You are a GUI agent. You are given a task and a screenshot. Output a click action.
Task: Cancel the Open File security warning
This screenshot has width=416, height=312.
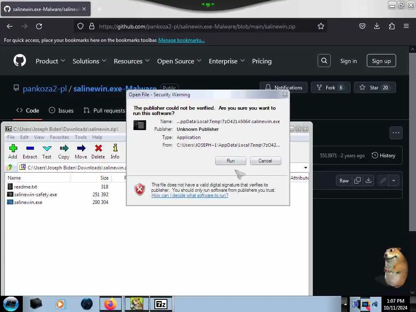pos(265,161)
